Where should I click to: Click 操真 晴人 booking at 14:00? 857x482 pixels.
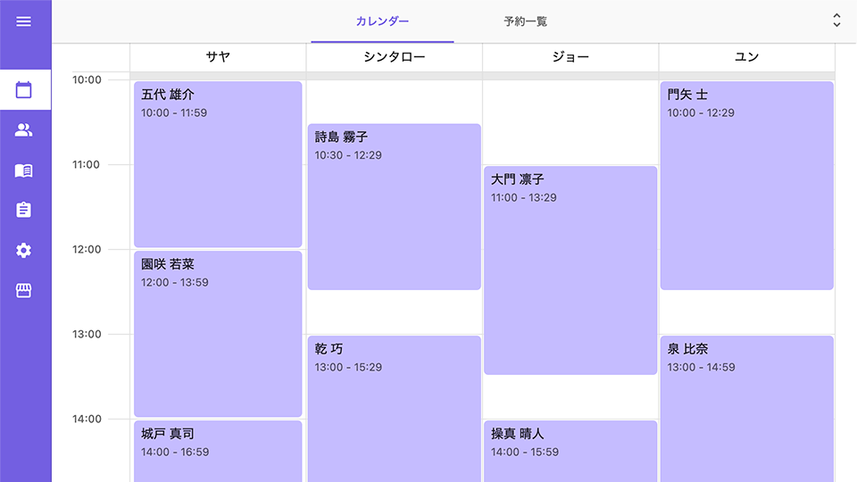(x=570, y=451)
